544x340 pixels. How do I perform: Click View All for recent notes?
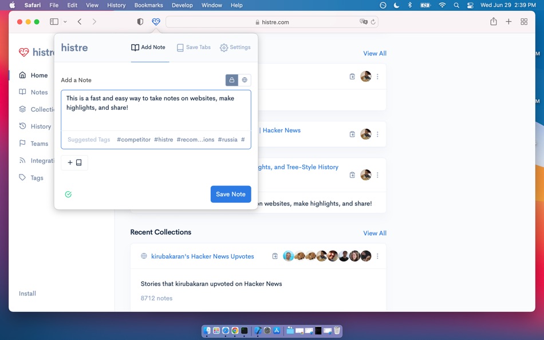pos(375,53)
